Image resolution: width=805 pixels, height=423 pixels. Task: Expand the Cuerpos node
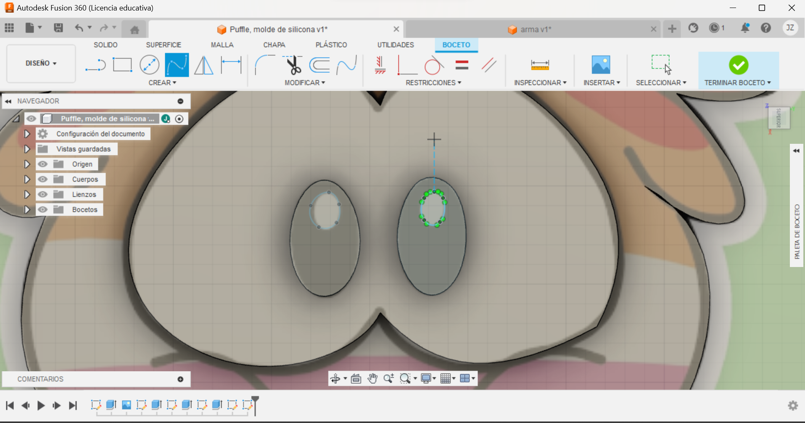pos(27,179)
